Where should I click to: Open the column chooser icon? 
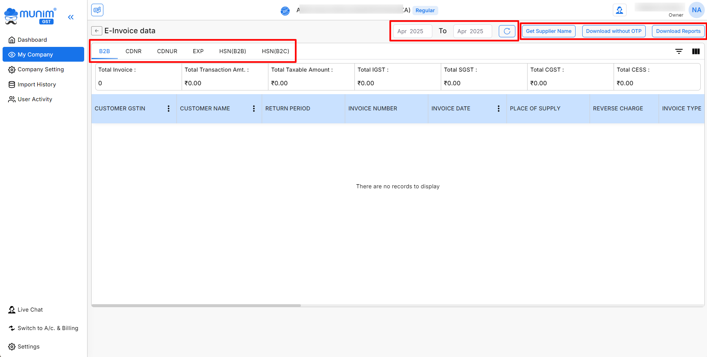coord(696,51)
